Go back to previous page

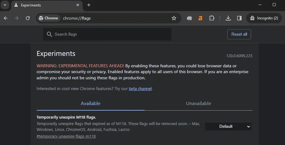pos(6,18)
